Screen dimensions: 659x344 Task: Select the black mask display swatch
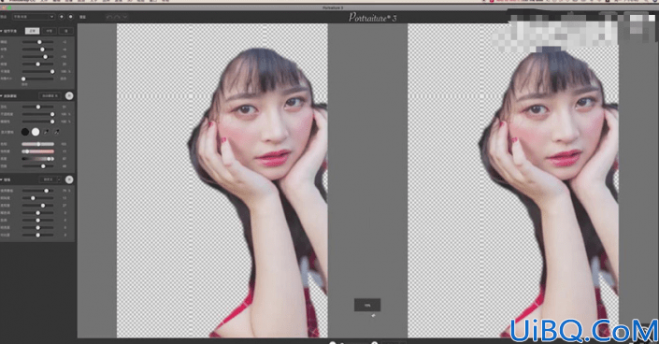coord(25,132)
